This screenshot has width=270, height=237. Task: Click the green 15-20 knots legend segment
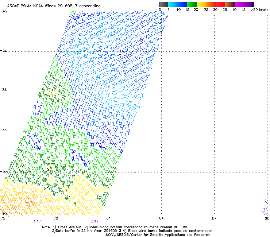point(192,4)
